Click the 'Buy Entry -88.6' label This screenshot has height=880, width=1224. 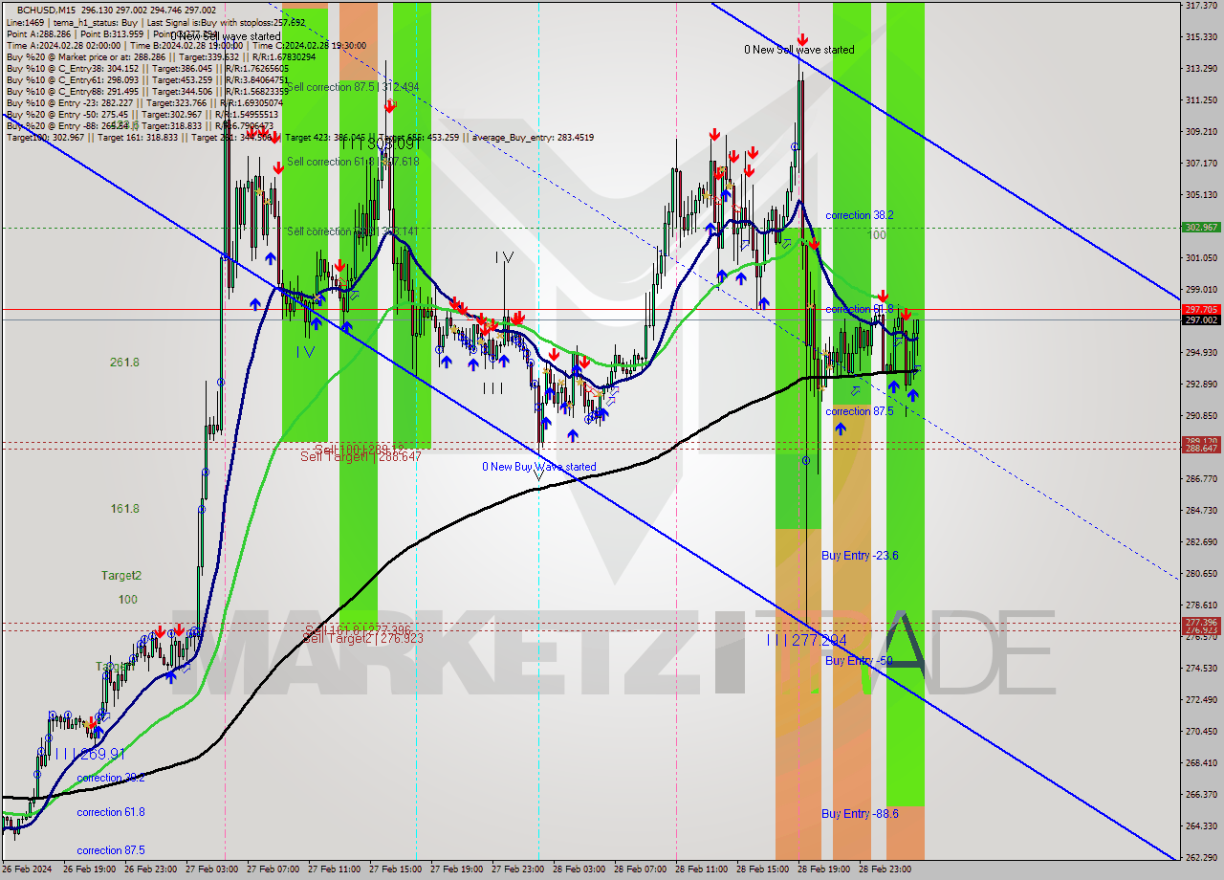pyautogui.click(x=860, y=814)
